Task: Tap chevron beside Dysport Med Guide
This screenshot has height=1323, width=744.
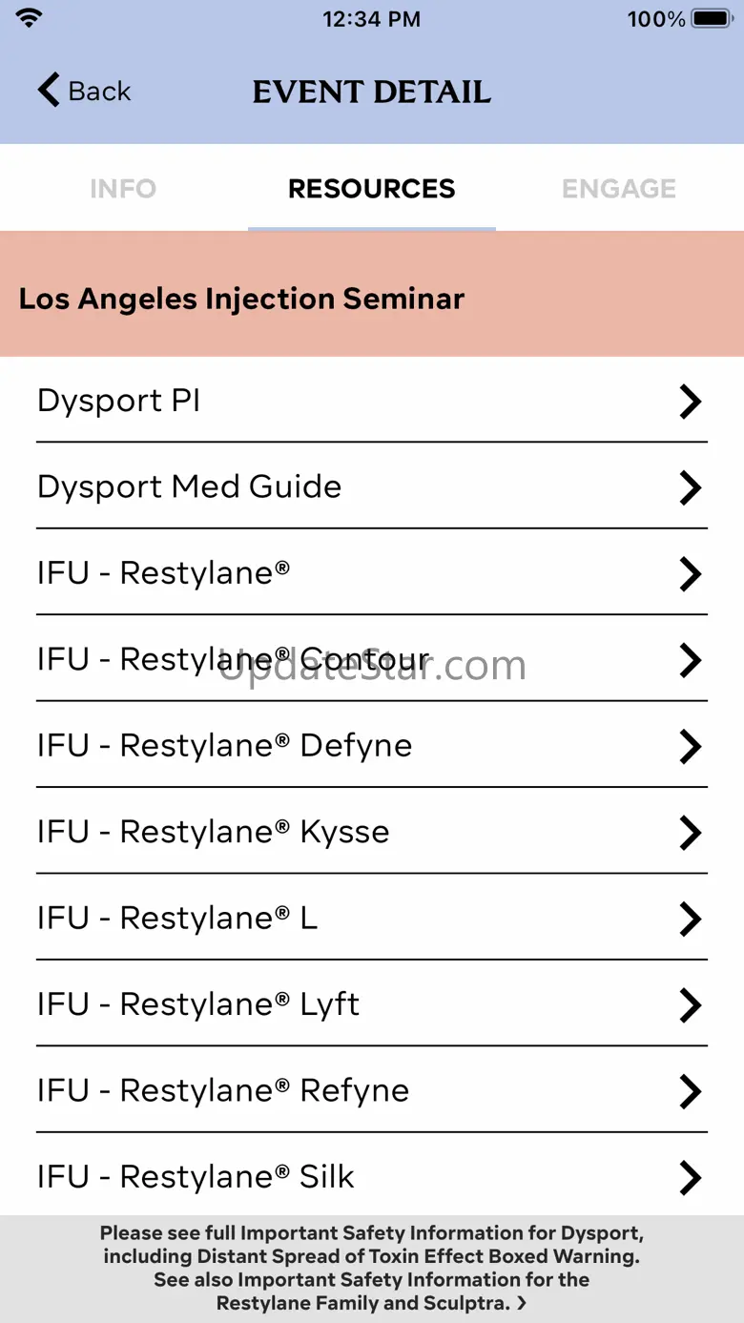Action: click(x=690, y=487)
